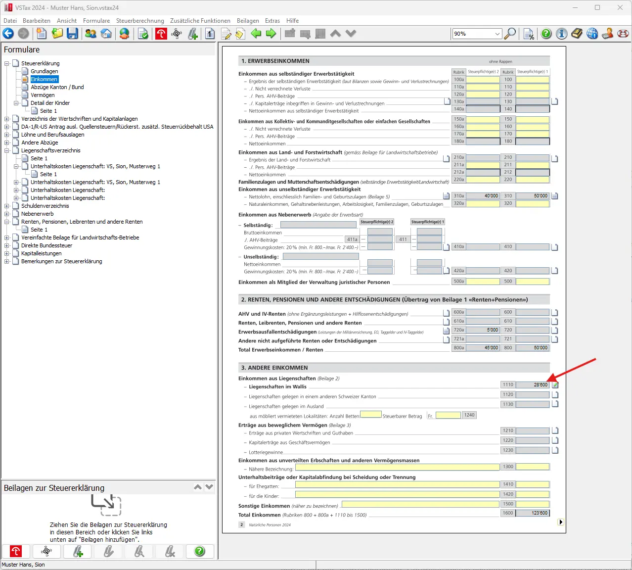Click the yellow amount field for Rubrik 1300
The width and height of the screenshot is (632, 570).
click(532, 467)
